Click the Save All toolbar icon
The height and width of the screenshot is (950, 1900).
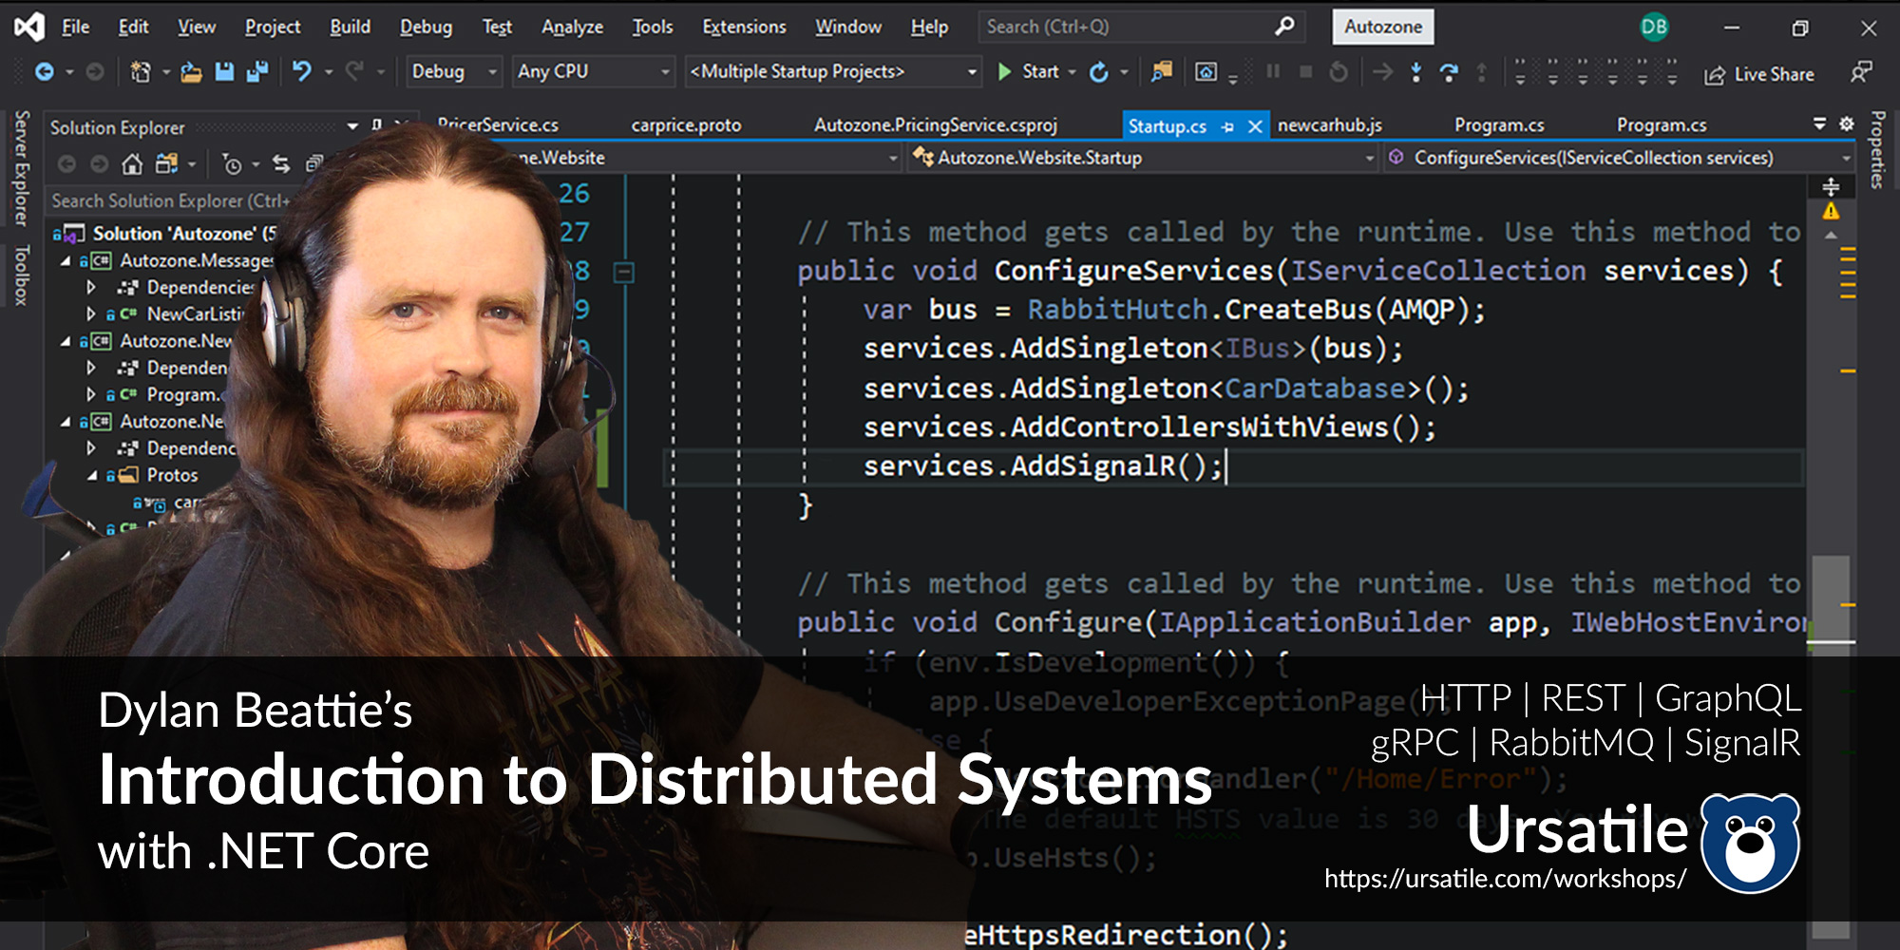(x=256, y=69)
